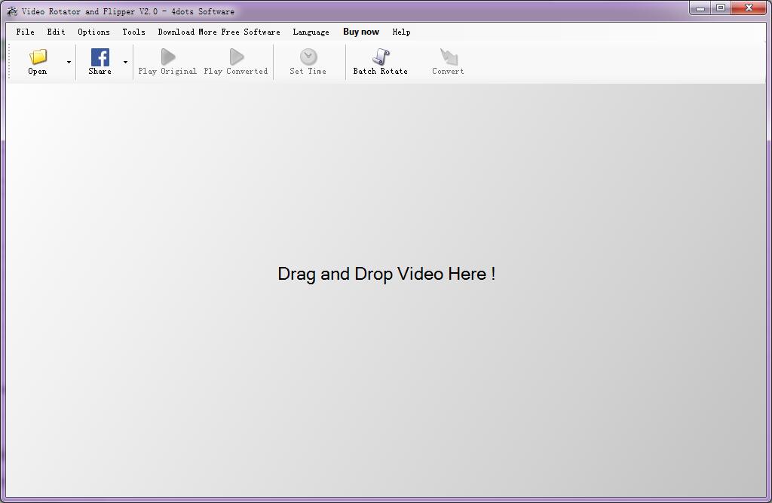Expand the dropdown arrow beside Open
Image resolution: width=772 pixels, height=503 pixels.
point(69,62)
